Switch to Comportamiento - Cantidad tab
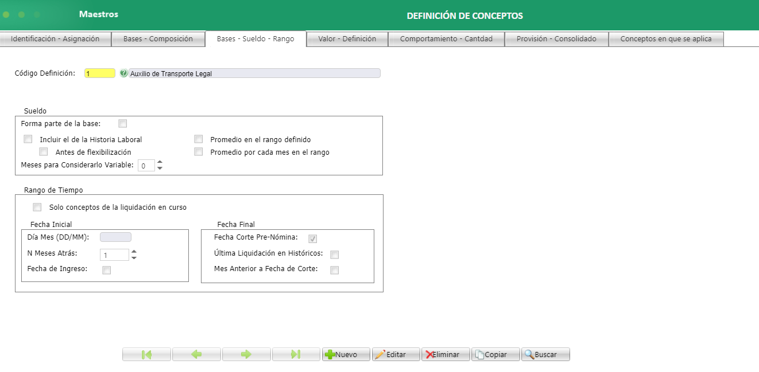Image resolution: width=759 pixels, height=372 pixels. 446,39
